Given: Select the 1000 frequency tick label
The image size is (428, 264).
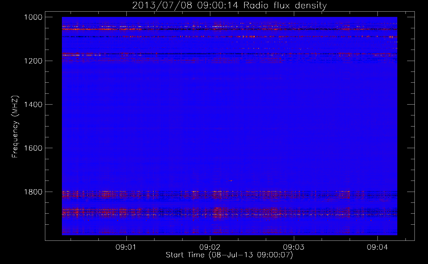Looking at the screenshot, I should [x=33, y=17].
